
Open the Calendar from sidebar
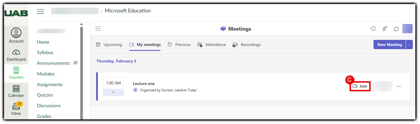(x=16, y=91)
